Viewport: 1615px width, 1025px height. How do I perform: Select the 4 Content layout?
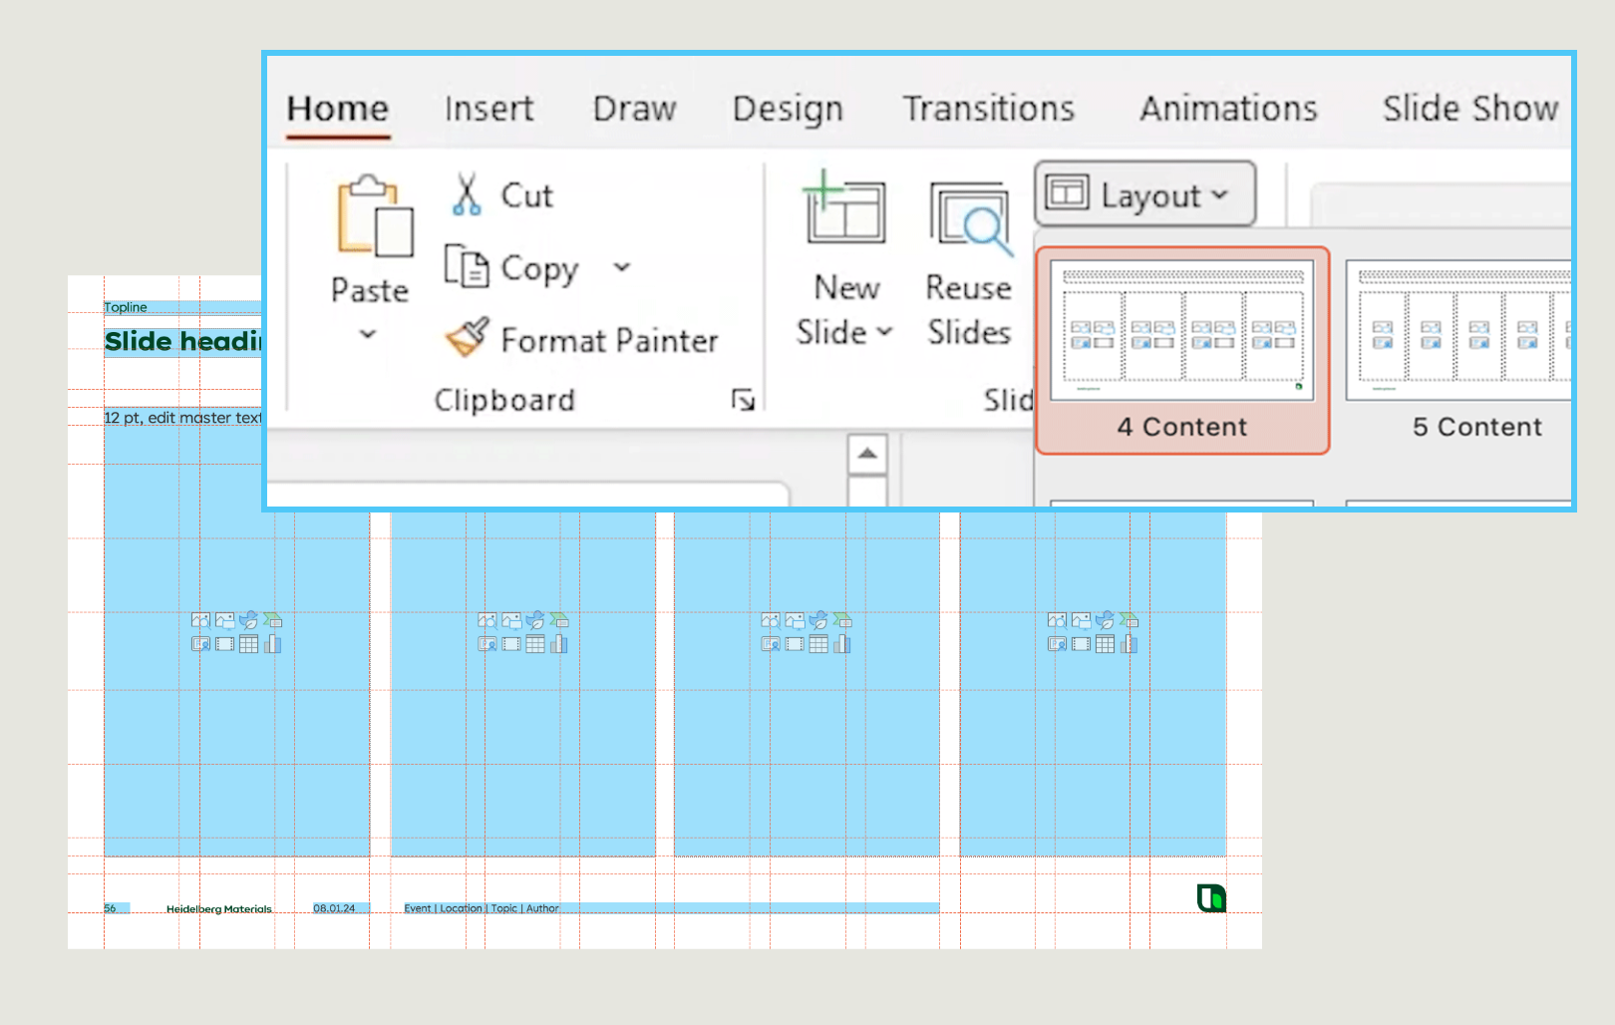[x=1182, y=351]
